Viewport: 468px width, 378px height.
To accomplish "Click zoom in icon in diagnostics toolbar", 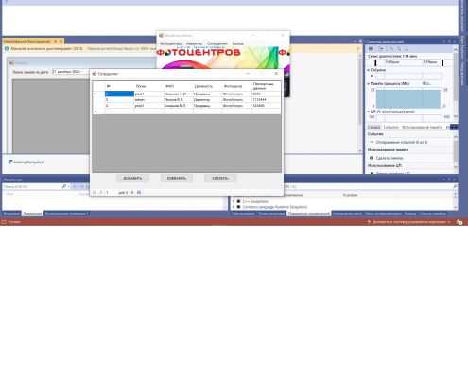I will coord(390,49).
